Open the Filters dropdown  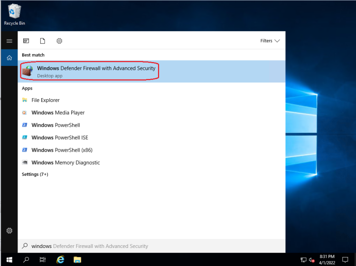pos(270,41)
